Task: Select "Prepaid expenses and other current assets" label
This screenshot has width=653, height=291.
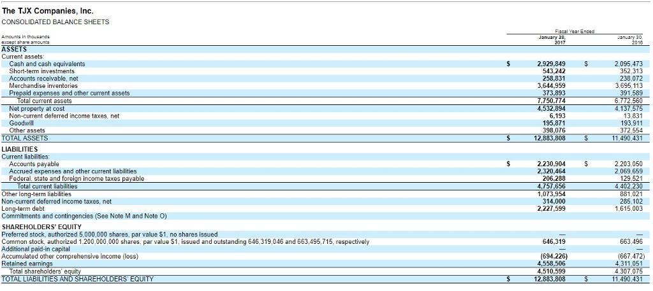Action: (70, 94)
